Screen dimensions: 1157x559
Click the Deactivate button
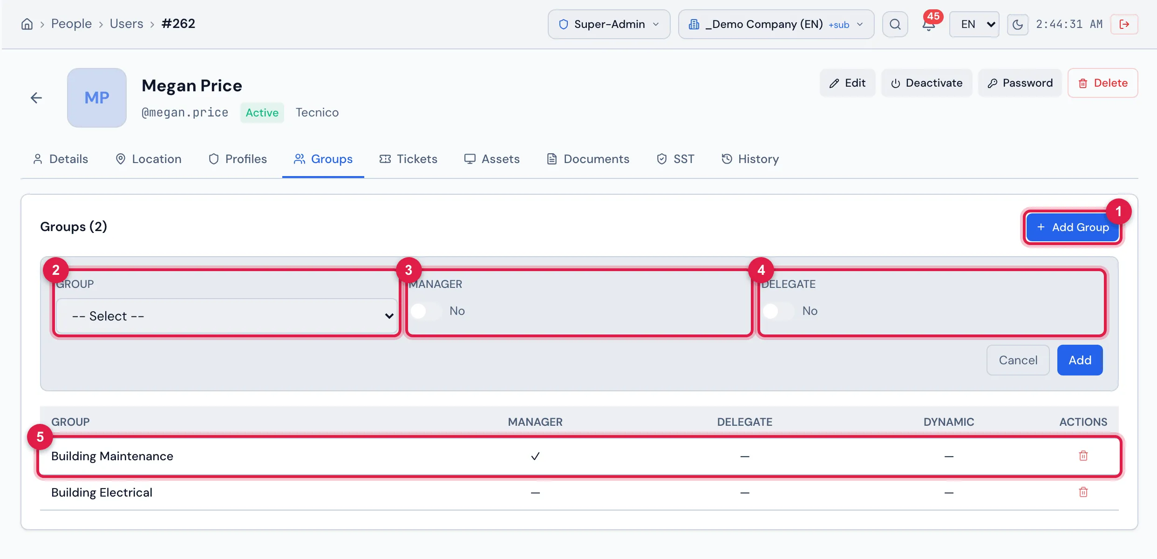927,83
